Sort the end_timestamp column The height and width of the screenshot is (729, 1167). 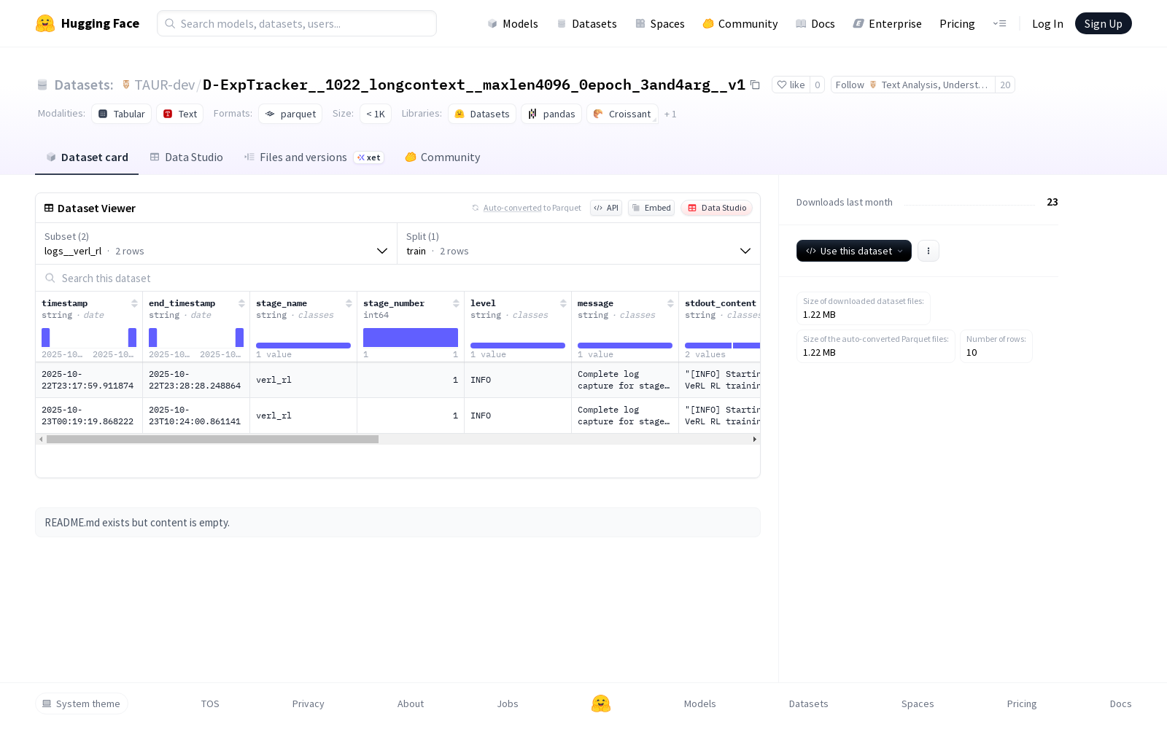(241, 303)
